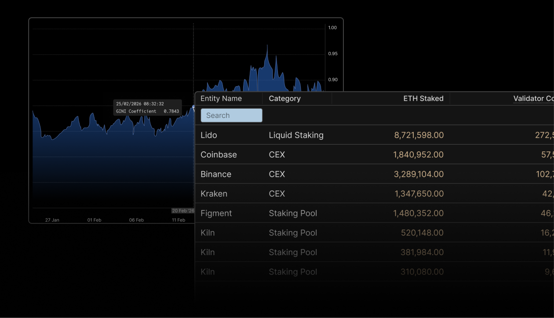Viewport: 554px width, 318px height.
Task: Click the 3,289,104.00 ETH staked value
Action: click(x=419, y=174)
